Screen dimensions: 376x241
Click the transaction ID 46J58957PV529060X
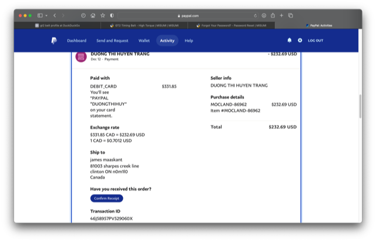111,219
